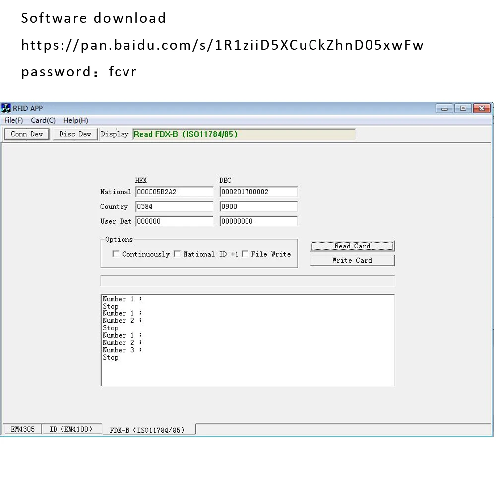The height and width of the screenshot is (496, 496).
Task: Click the Disc Dev button
Action: 75,134
